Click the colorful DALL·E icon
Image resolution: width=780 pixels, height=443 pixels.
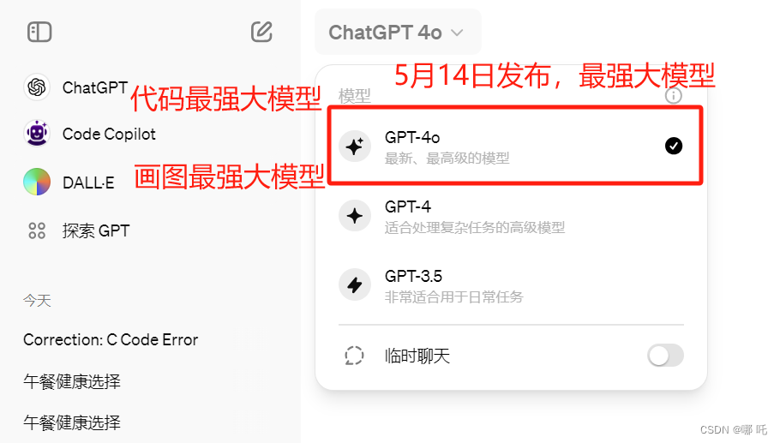[37, 182]
